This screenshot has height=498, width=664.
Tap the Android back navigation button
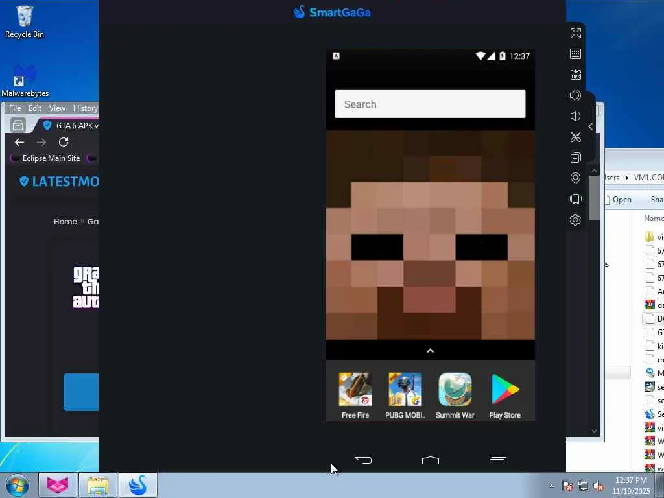point(363,460)
